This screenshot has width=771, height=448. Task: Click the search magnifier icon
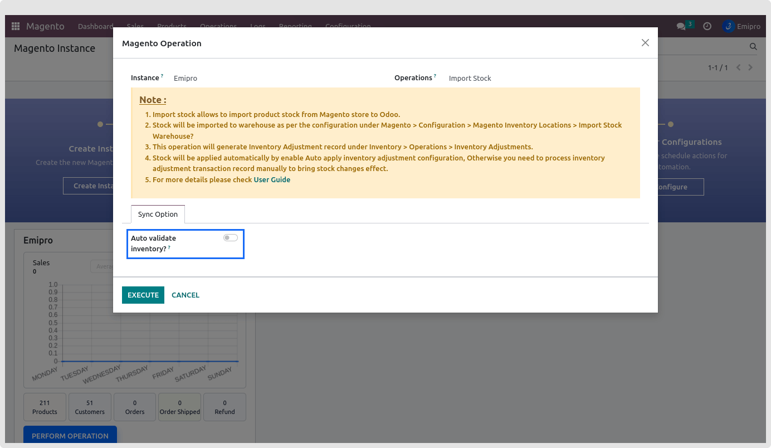click(753, 47)
